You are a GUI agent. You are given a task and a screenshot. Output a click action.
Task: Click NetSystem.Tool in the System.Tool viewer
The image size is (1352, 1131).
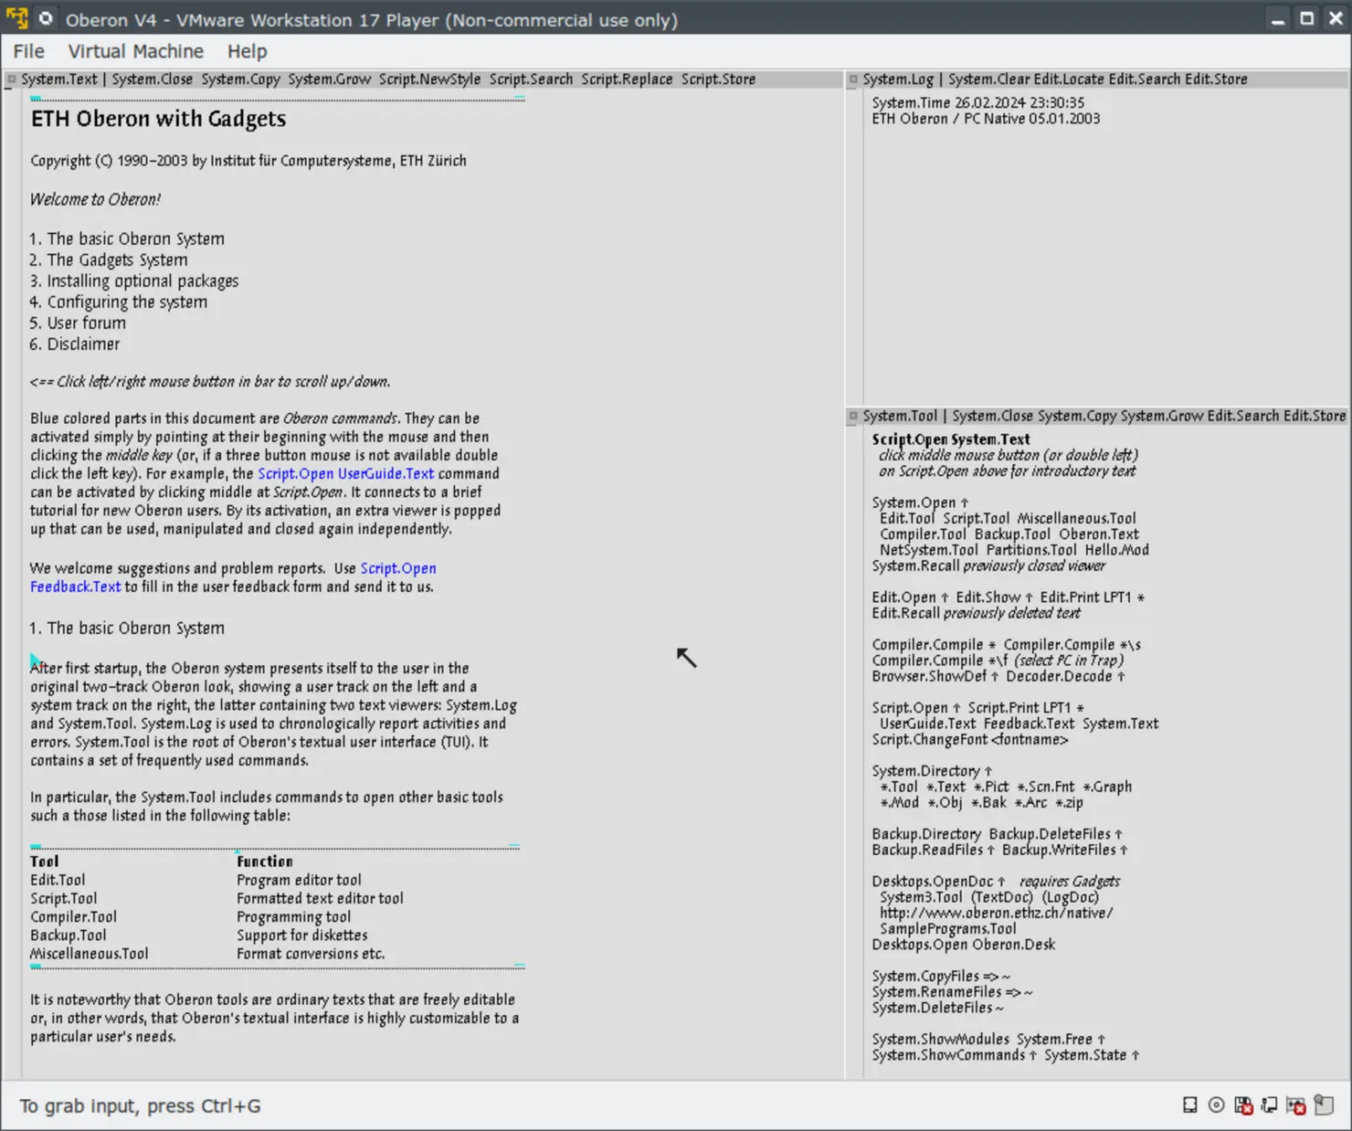click(928, 550)
